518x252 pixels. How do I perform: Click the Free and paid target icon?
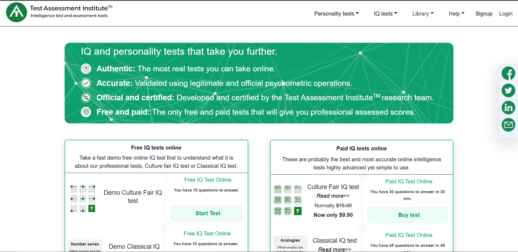[86, 112]
